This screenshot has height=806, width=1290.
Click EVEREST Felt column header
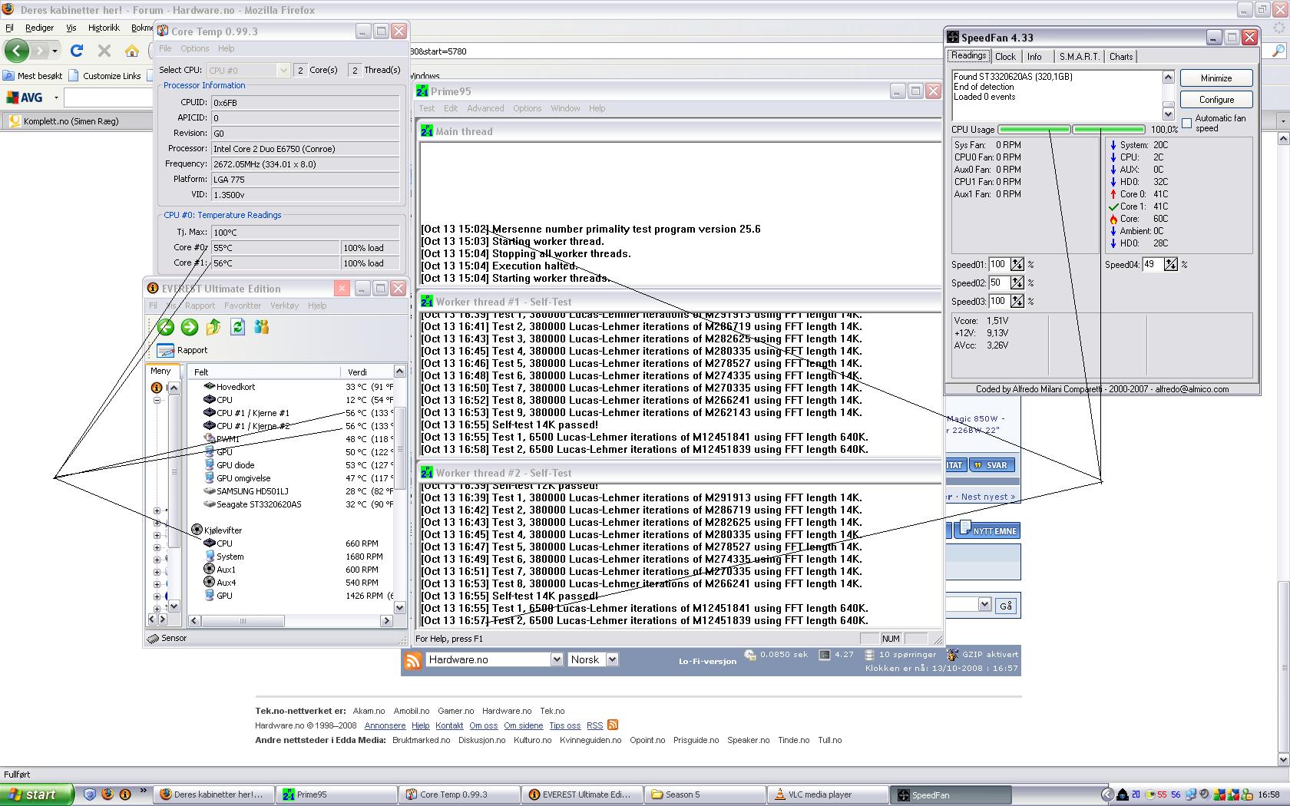265,372
